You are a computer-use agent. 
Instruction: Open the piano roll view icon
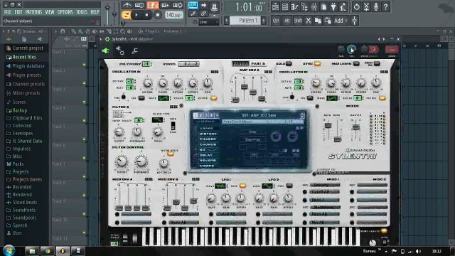click(x=294, y=6)
